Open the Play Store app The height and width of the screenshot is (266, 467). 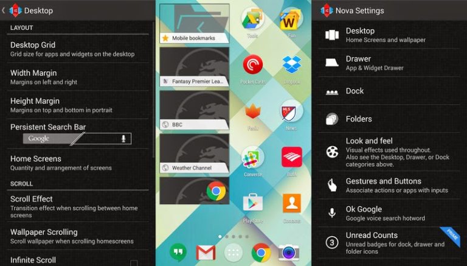point(252,204)
